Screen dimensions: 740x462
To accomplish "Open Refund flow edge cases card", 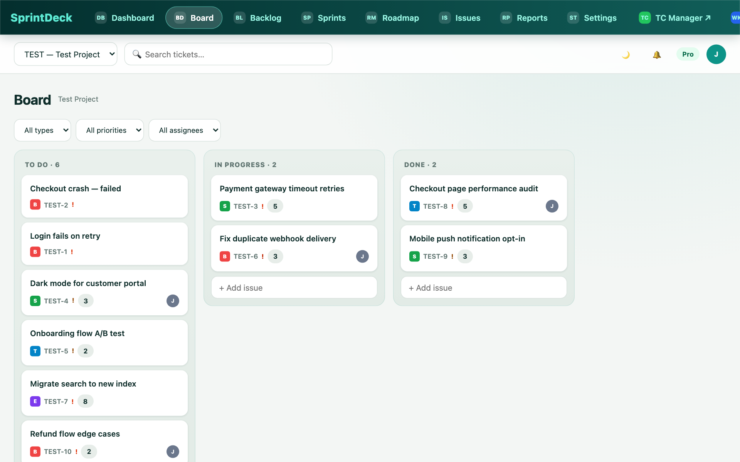I will point(104,442).
